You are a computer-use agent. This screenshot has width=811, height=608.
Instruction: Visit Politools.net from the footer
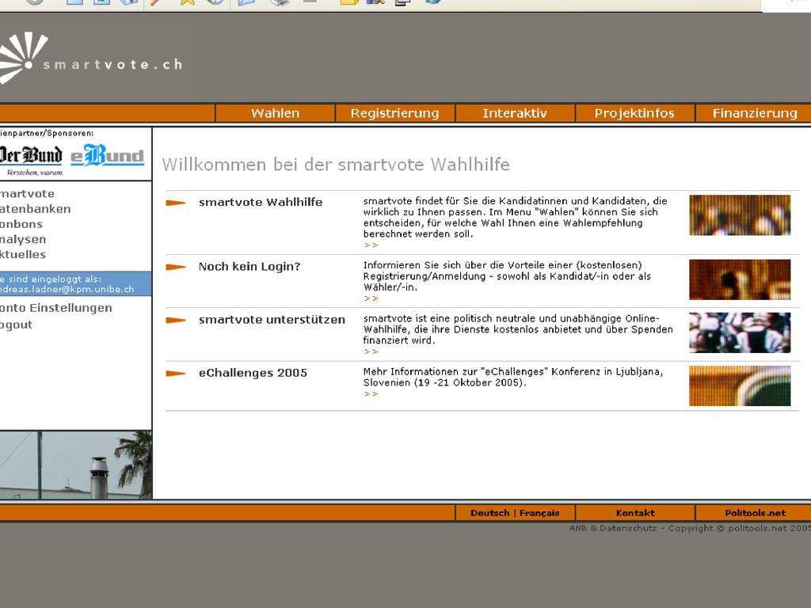pyautogui.click(x=755, y=513)
